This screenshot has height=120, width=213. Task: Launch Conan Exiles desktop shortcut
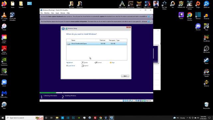[130, 4]
